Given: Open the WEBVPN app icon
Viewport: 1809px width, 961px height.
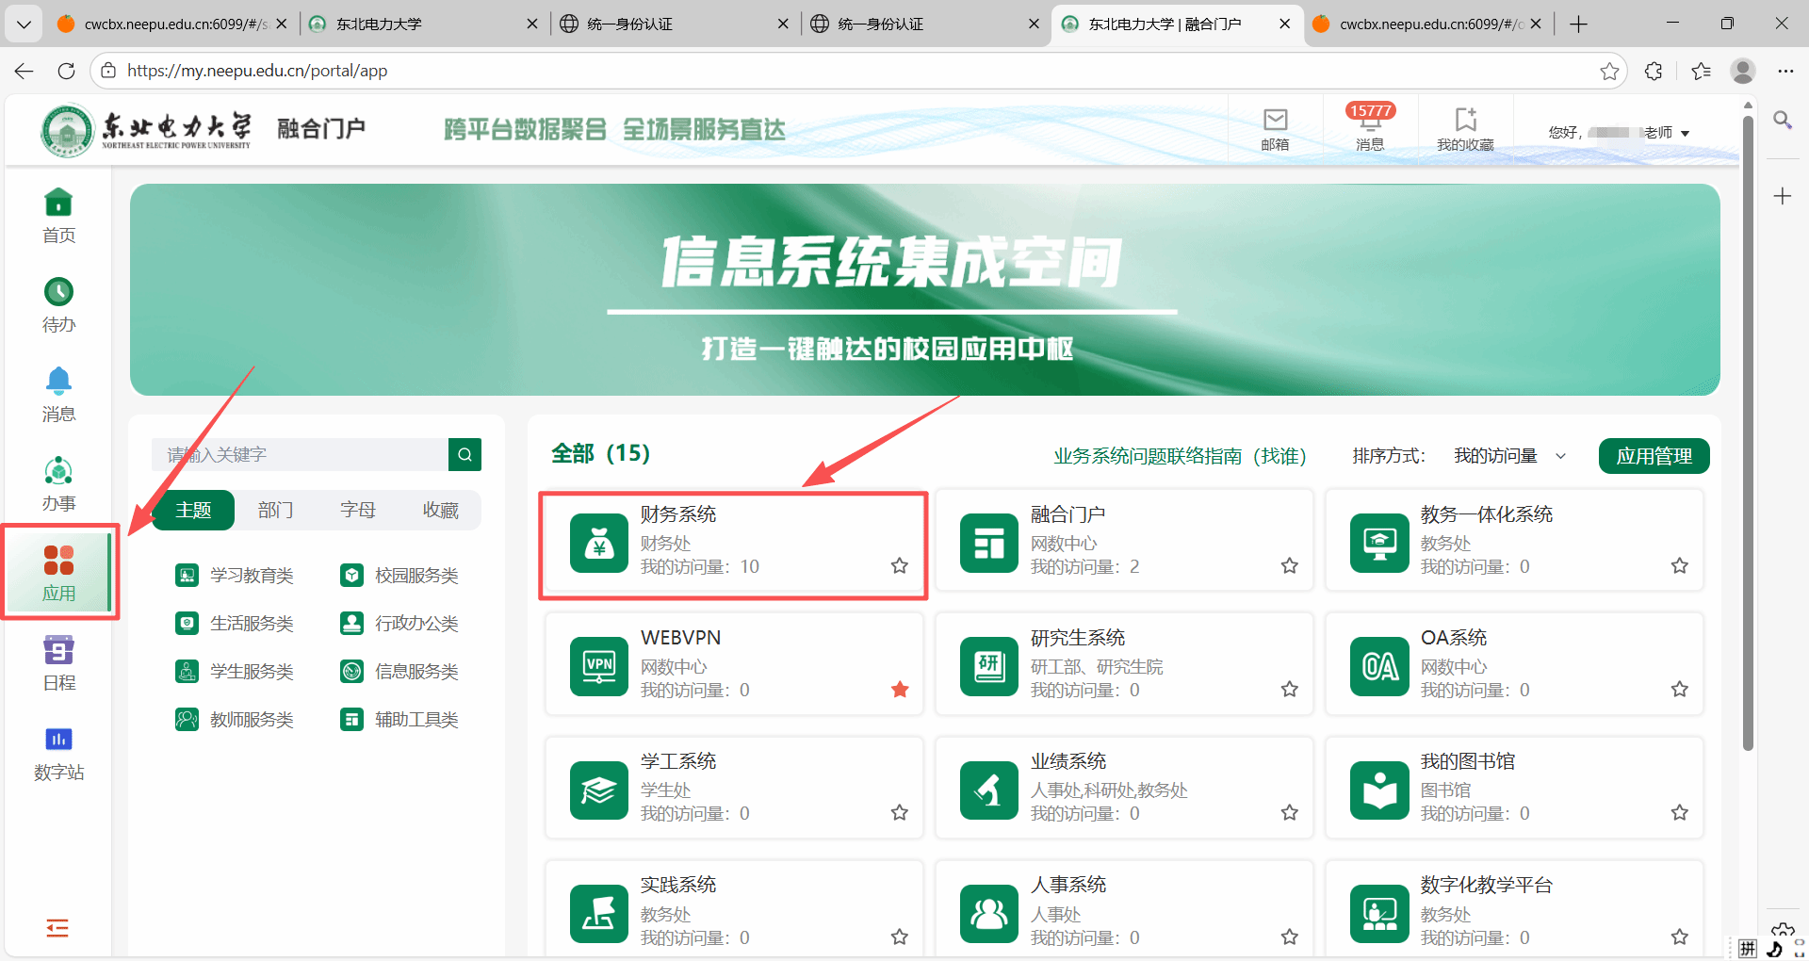Looking at the screenshot, I should tap(598, 666).
